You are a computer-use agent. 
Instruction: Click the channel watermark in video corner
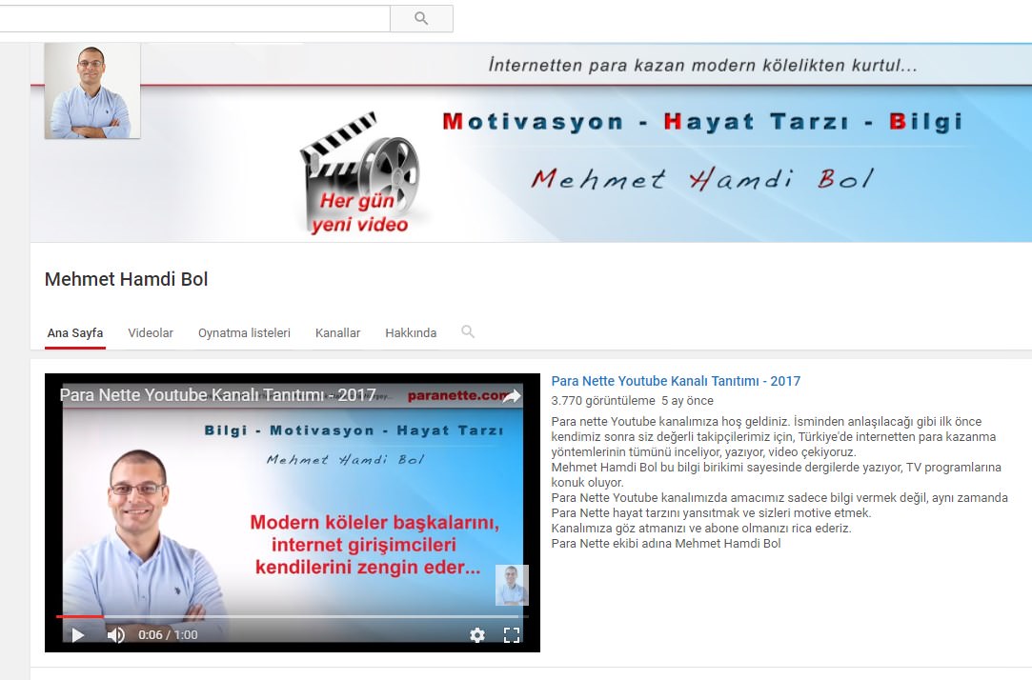pyautogui.click(x=512, y=585)
